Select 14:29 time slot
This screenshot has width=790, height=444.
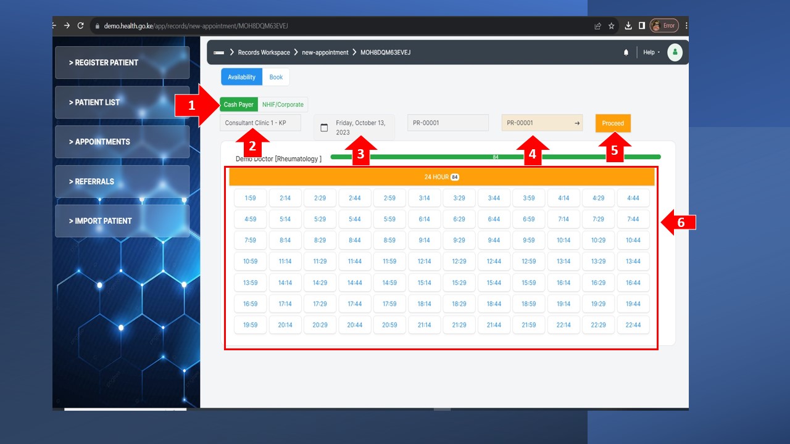coord(320,282)
